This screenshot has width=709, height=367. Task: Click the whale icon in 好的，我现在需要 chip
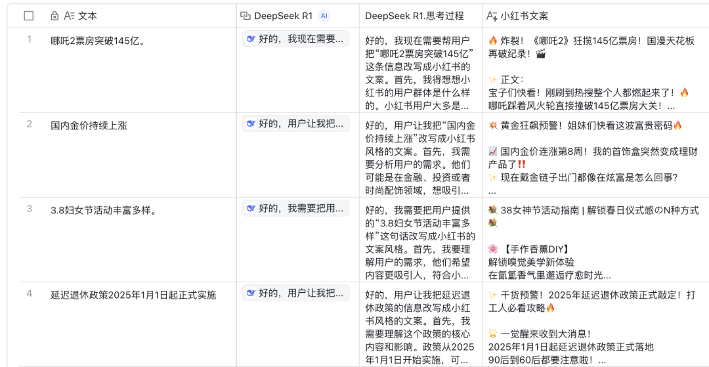coord(251,39)
